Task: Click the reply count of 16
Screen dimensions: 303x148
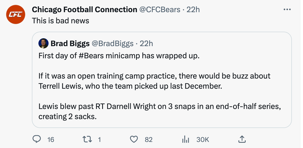Action: 51,139
